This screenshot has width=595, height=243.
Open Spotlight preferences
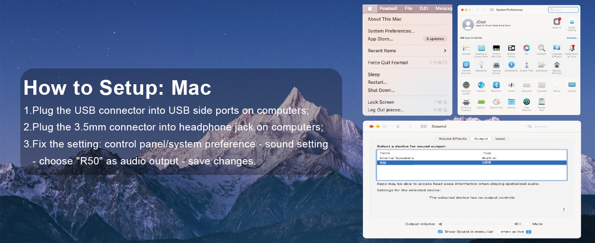click(x=541, y=49)
